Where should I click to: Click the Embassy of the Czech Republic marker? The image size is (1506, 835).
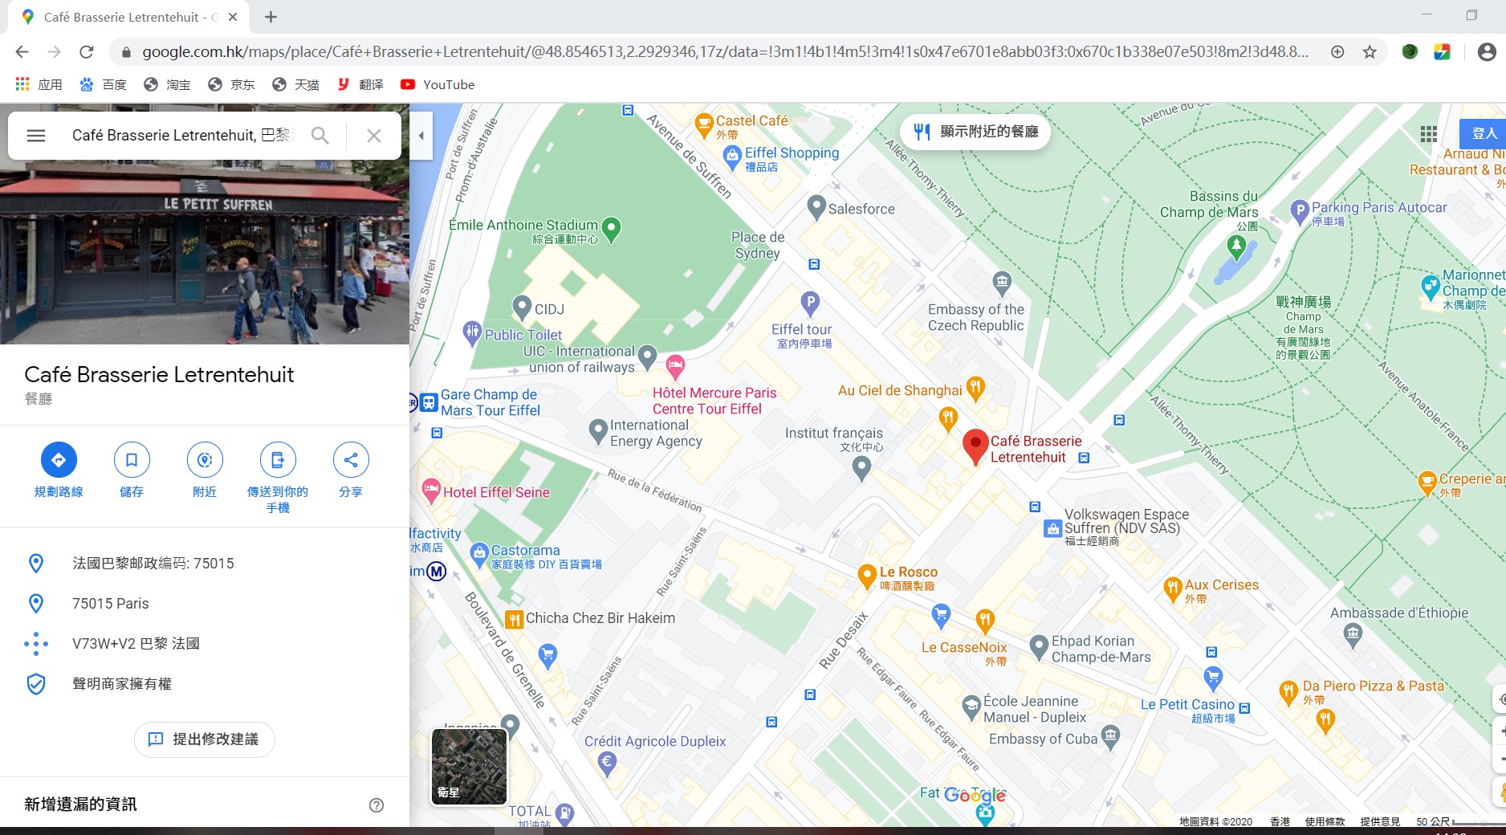tap(1002, 282)
